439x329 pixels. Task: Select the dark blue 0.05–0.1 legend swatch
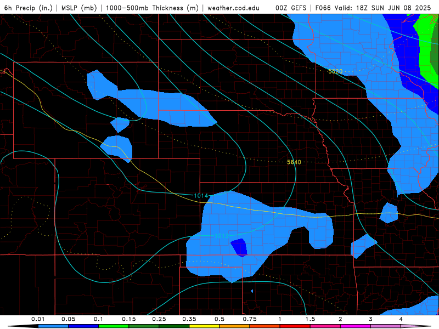pyautogui.click(x=83, y=326)
